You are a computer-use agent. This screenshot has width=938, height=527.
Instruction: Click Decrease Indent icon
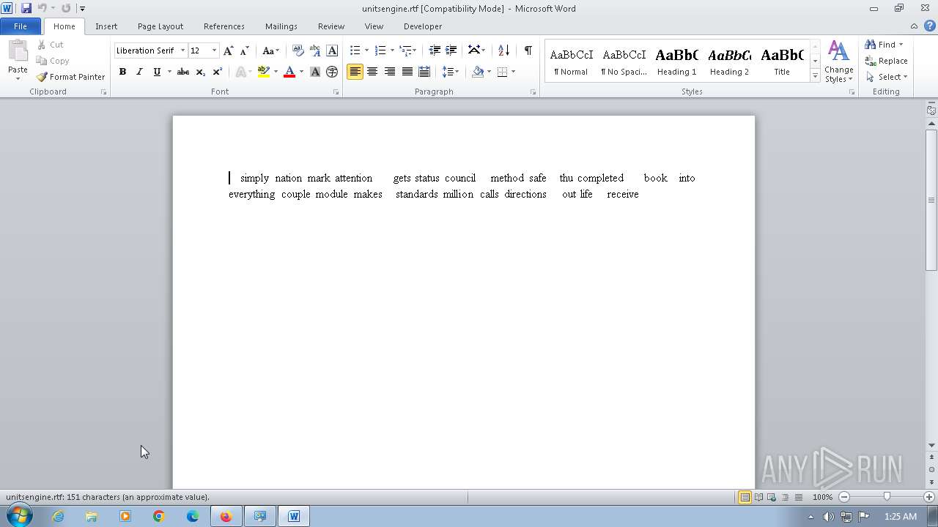[435, 51]
